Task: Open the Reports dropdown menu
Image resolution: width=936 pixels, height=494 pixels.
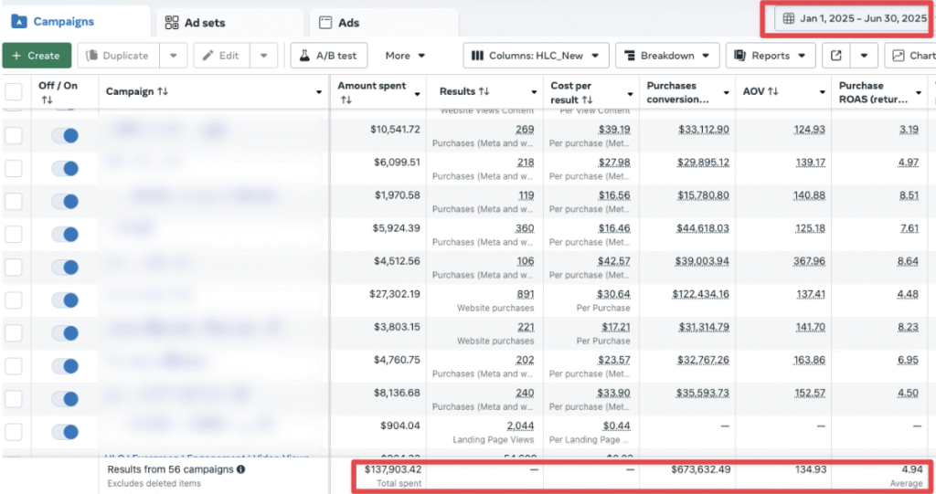Action: 770,56
